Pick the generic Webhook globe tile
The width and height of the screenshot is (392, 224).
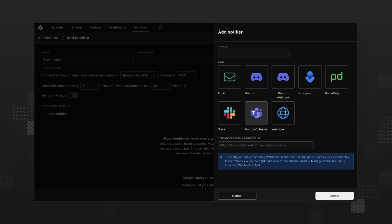coord(283,113)
